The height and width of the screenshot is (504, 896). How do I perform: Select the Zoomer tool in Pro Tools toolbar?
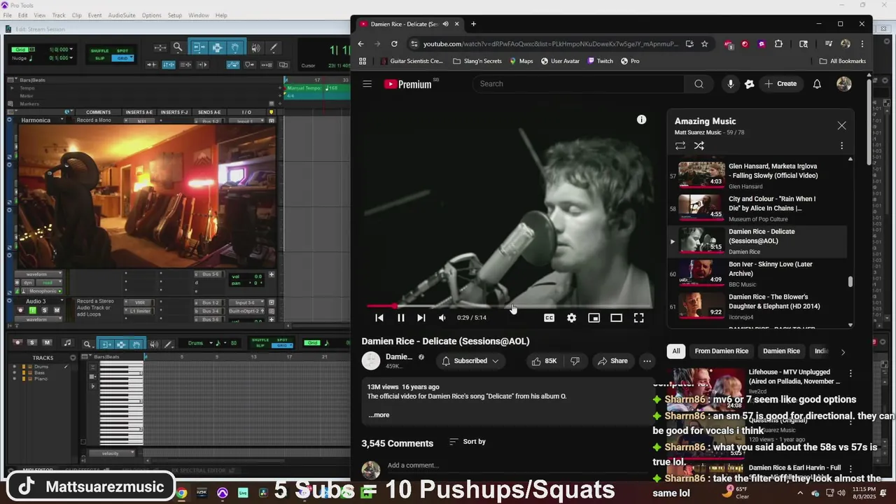click(178, 48)
